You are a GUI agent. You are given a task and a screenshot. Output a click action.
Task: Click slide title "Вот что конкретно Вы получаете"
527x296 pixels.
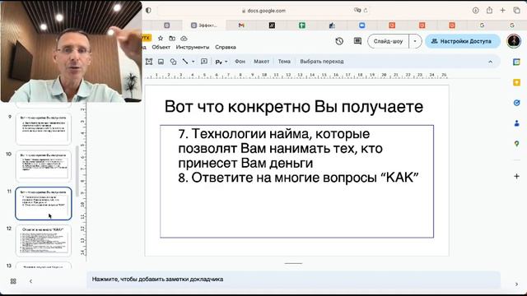294,107
